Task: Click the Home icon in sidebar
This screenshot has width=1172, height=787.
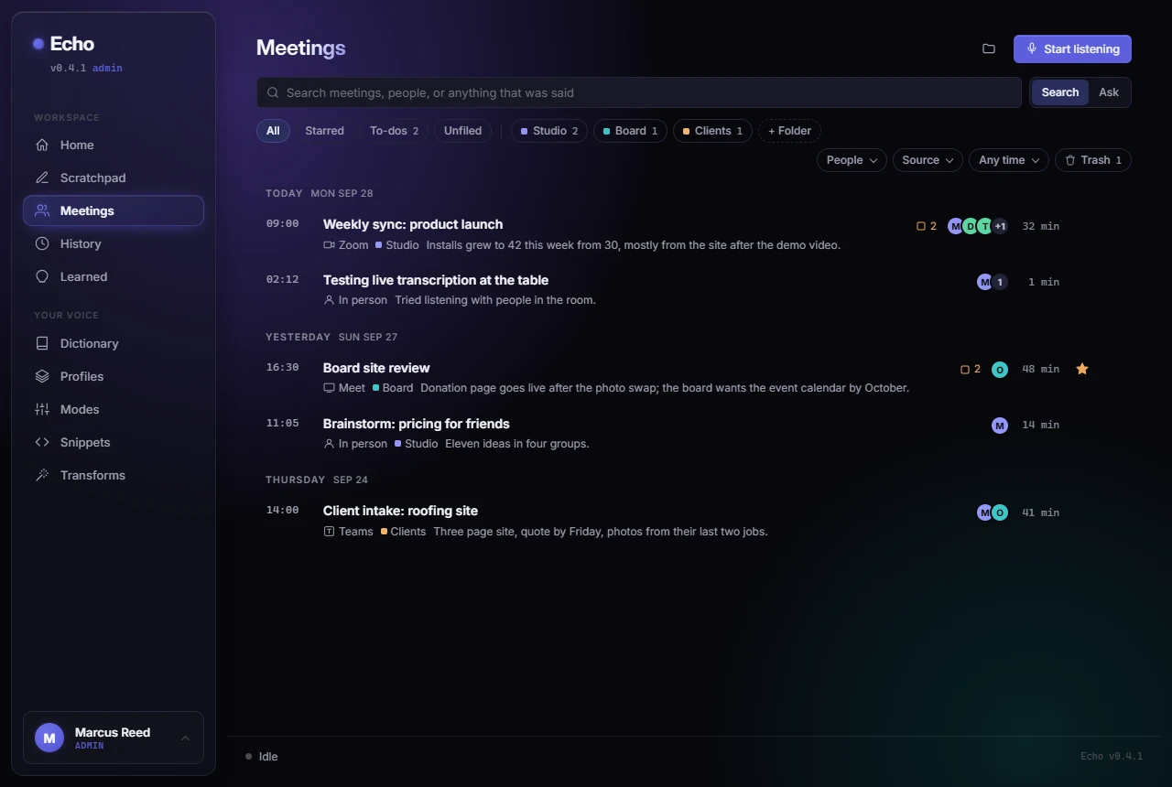Action: [x=42, y=145]
